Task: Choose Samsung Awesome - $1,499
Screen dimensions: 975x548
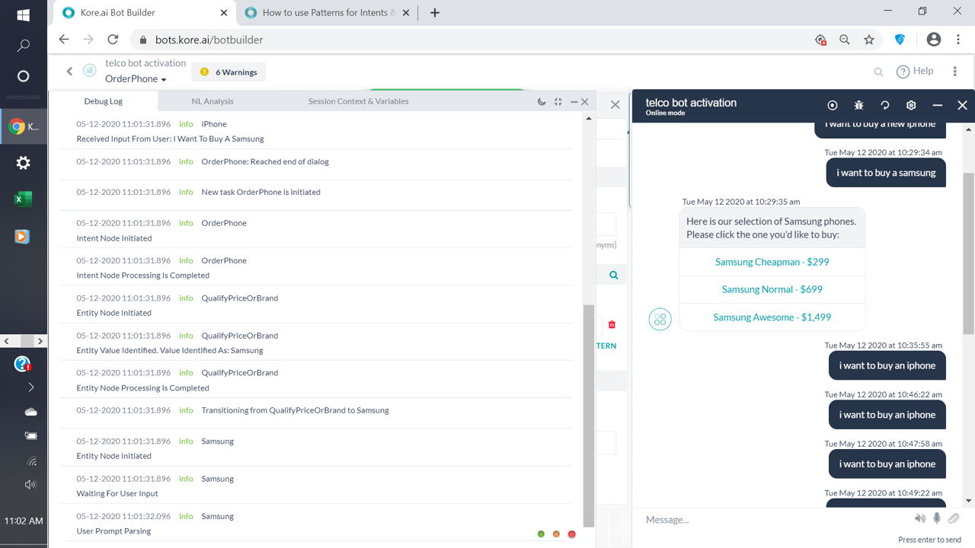Action: (x=772, y=317)
